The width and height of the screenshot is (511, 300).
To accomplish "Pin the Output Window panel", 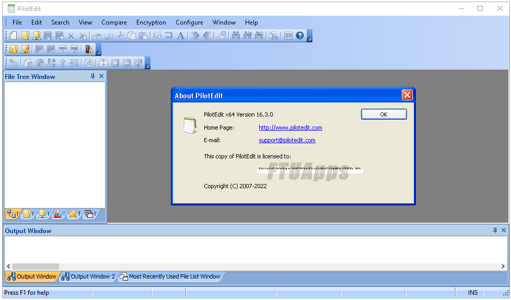I will [495, 230].
